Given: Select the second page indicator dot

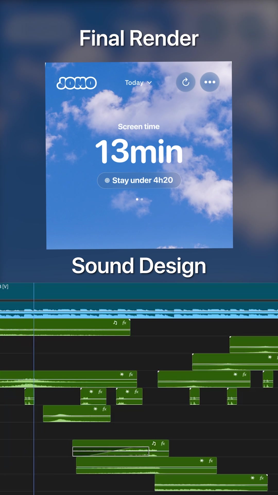Looking at the screenshot, I should [x=142, y=199].
